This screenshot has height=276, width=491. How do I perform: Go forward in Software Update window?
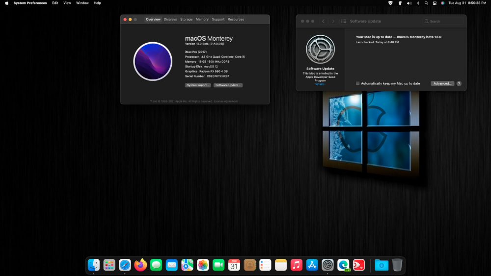333,21
